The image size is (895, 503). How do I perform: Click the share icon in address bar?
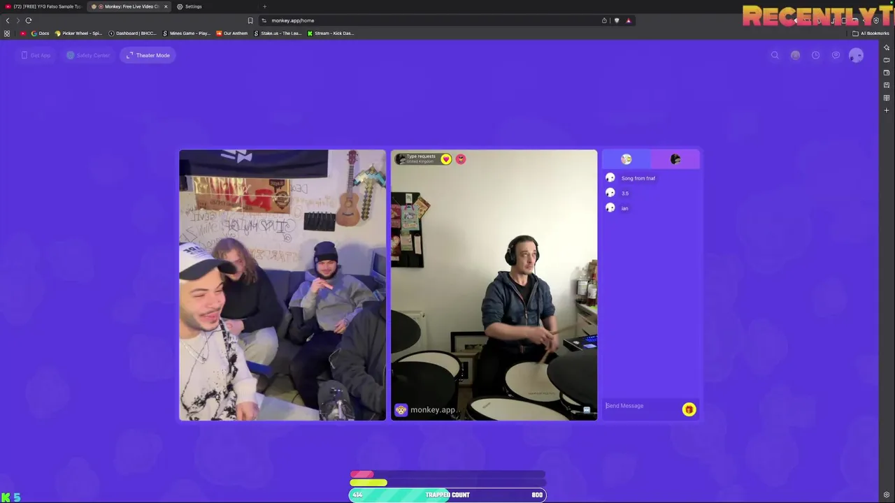point(604,20)
